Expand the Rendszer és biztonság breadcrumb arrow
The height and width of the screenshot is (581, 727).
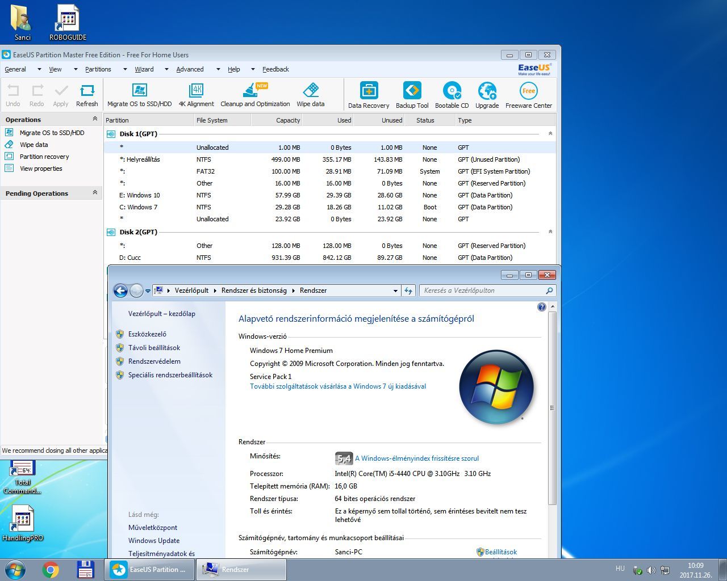[294, 290]
